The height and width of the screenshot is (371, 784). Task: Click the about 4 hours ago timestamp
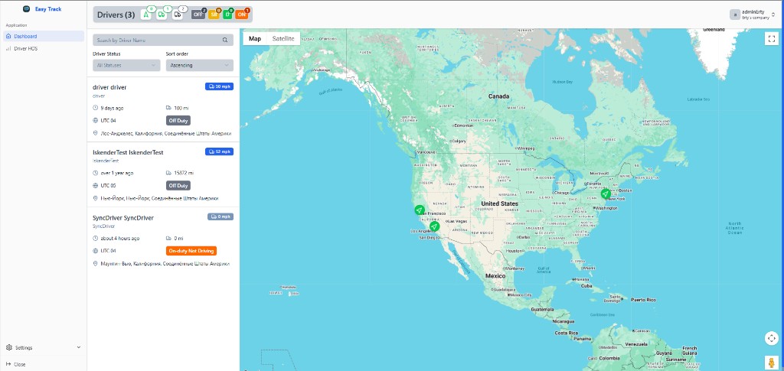[120, 238]
